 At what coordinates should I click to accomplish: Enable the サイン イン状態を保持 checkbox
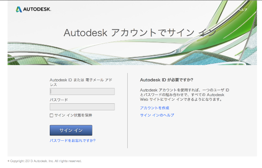point(52,116)
